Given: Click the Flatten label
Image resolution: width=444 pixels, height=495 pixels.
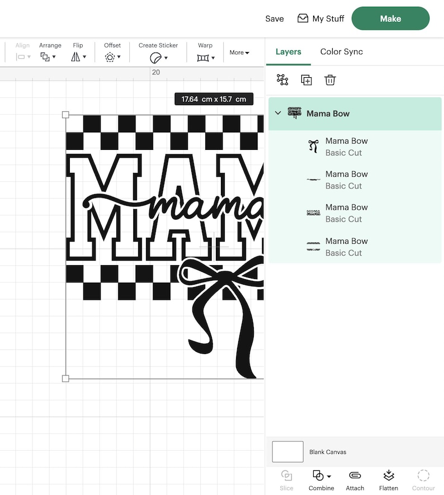Looking at the screenshot, I should (x=389, y=488).
